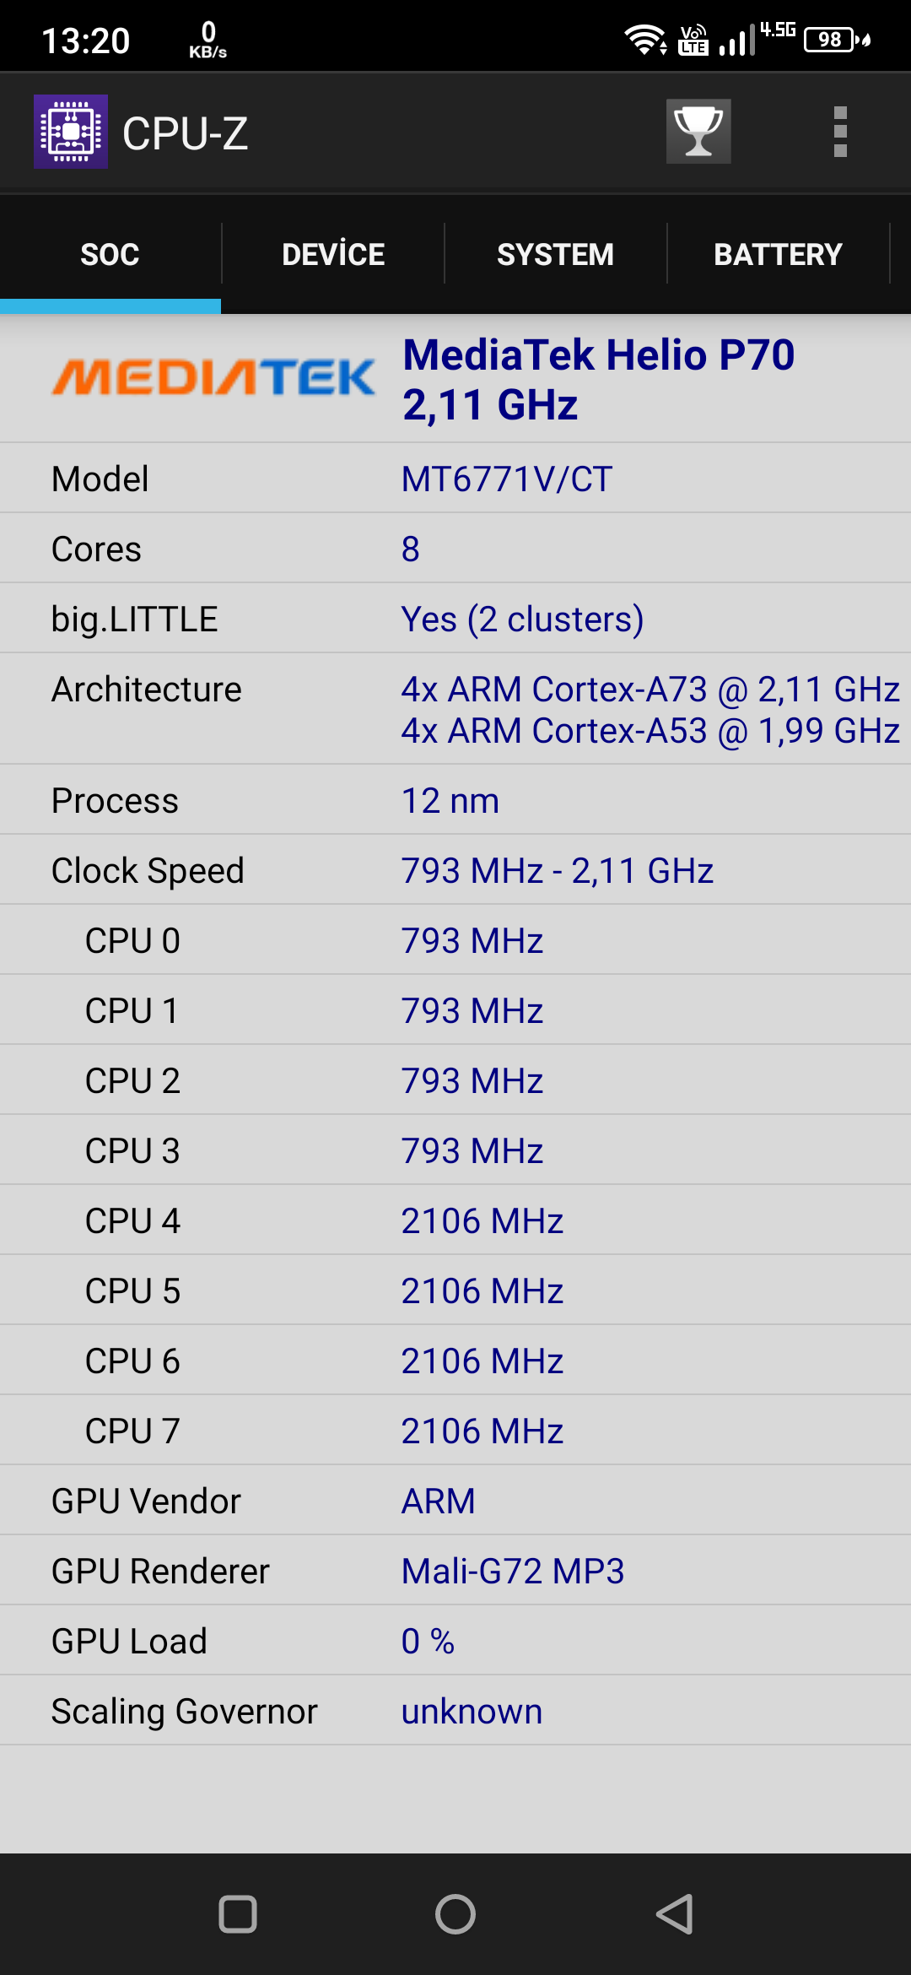Tap the MediaTek Helio P70 title
The image size is (911, 1975).
click(x=599, y=354)
